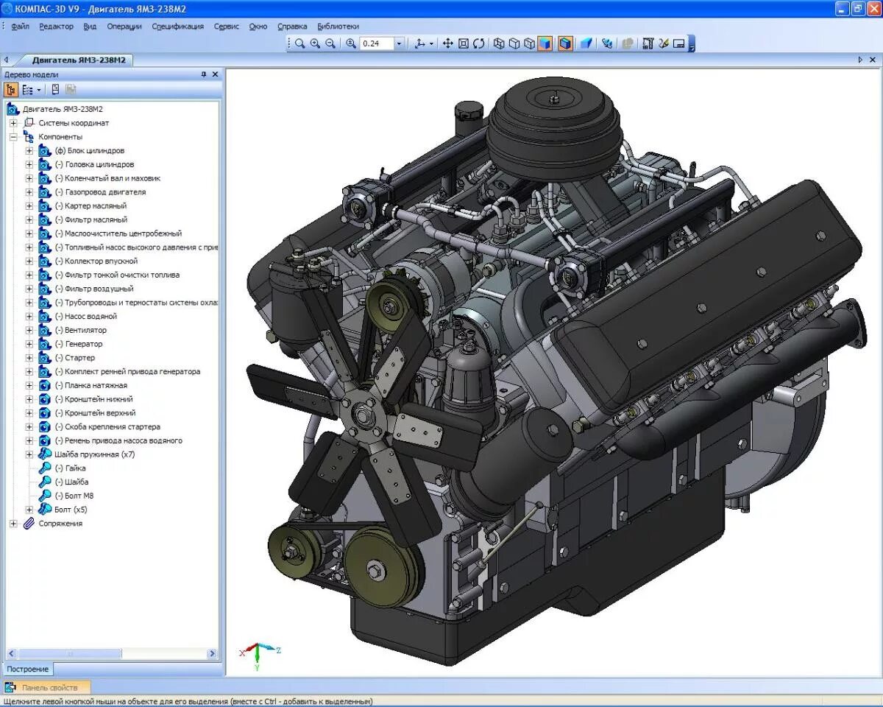Select the Генератор component in tree
The height and width of the screenshot is (707, 883).
coord(84,344)
